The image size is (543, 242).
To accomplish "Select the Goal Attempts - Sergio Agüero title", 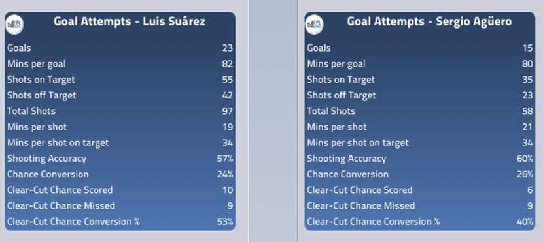I will coord(429,22).
